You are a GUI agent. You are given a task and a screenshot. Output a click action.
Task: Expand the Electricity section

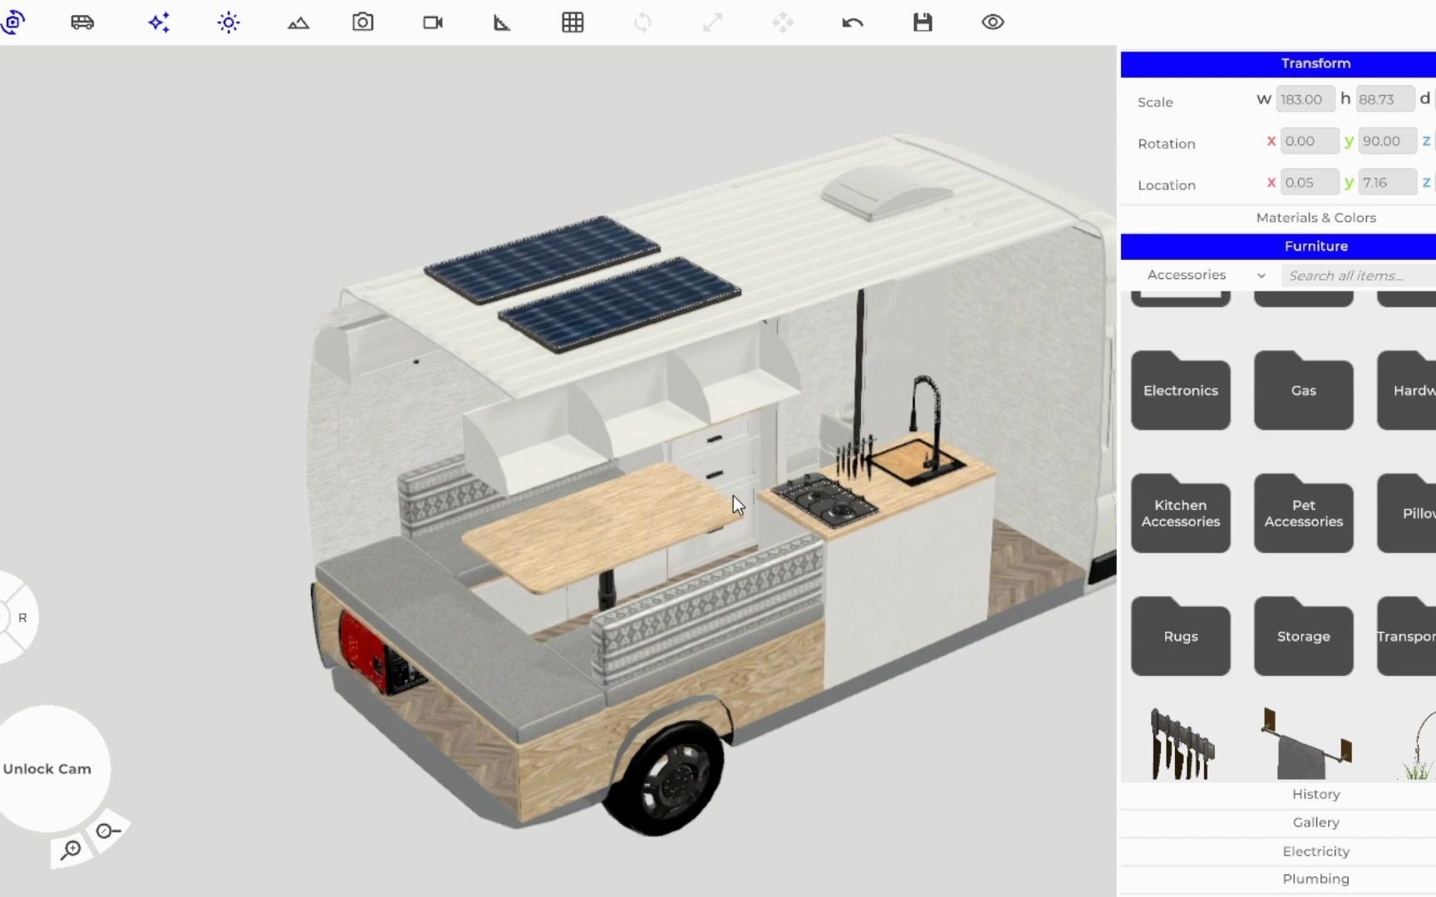tap(1316, 850)
